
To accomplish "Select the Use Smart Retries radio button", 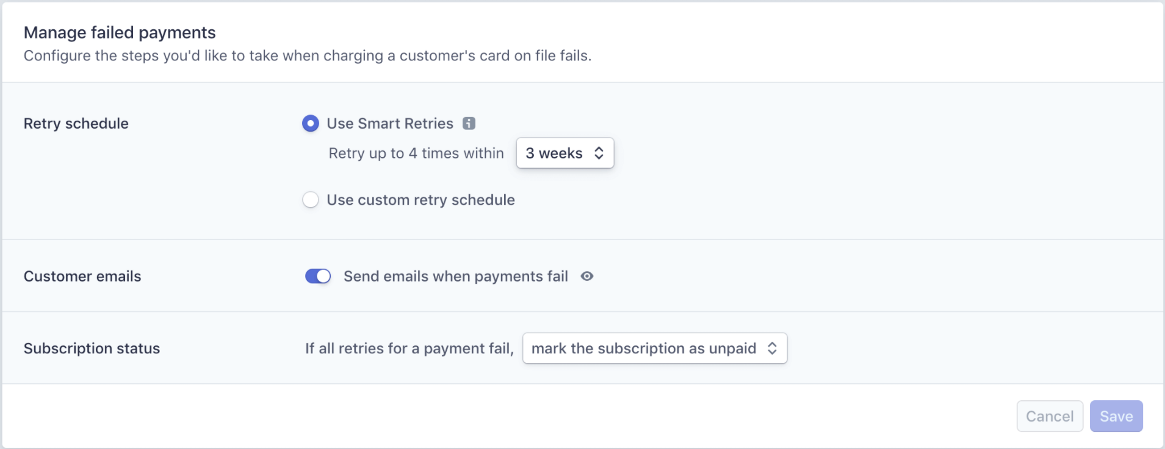I will (x=311, y=124).
